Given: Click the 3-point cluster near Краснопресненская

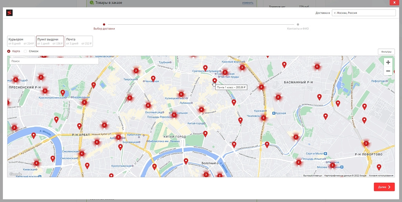Looking at the screenshot, I should click(45, 91).
